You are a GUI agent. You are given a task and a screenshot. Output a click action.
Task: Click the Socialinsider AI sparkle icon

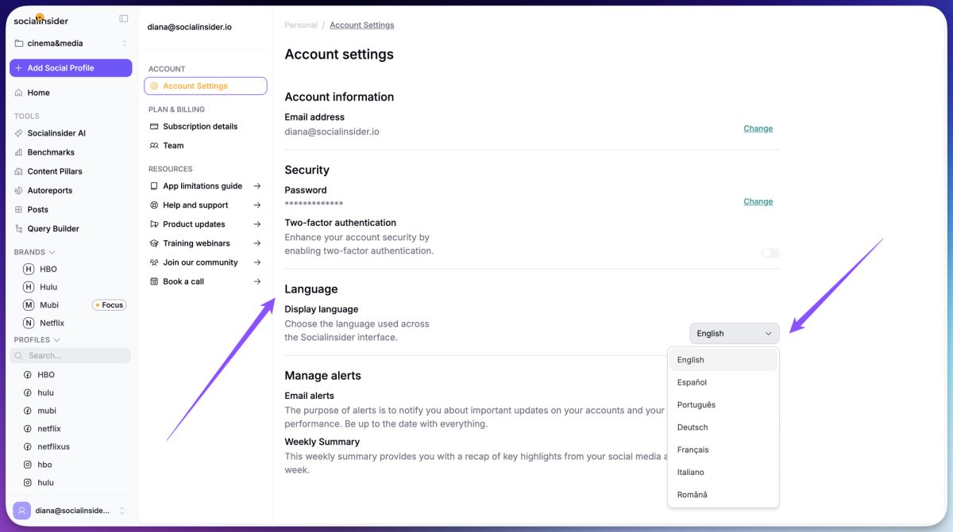19,133
